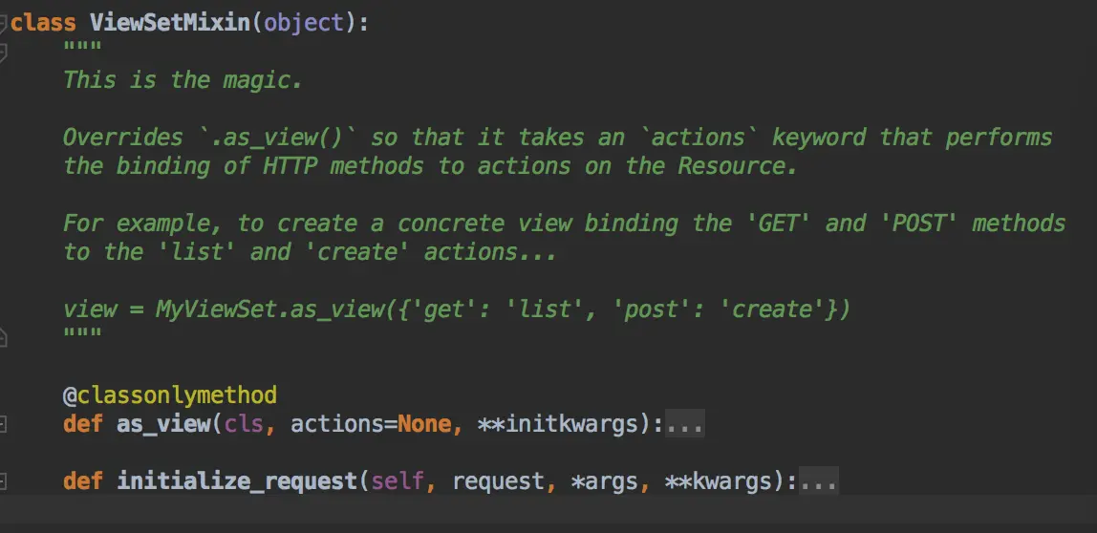Place cursor on 'This is the magic.' line
This screenshot has width=1097, height=533.
(183, 80)
